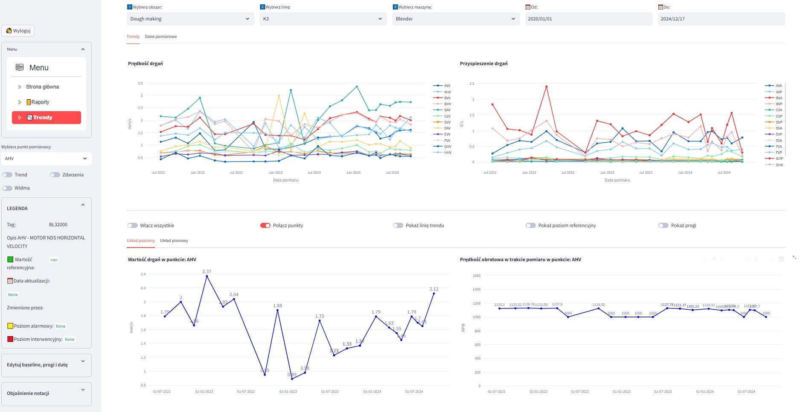Screen dimensions: 800x412
Task: Enable the Zdarzenia toggle in the sidebar
Action: (x=55, y=175)
